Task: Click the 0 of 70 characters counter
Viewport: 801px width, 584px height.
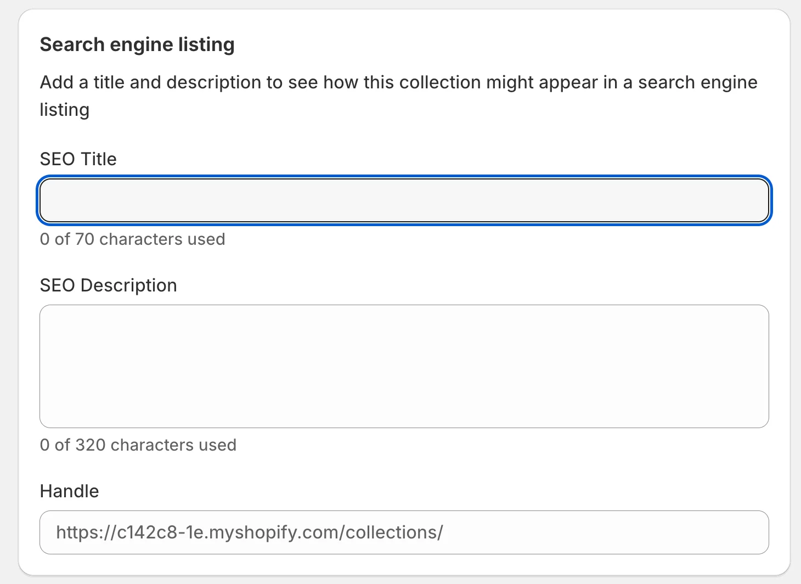Action: (132, 239)
